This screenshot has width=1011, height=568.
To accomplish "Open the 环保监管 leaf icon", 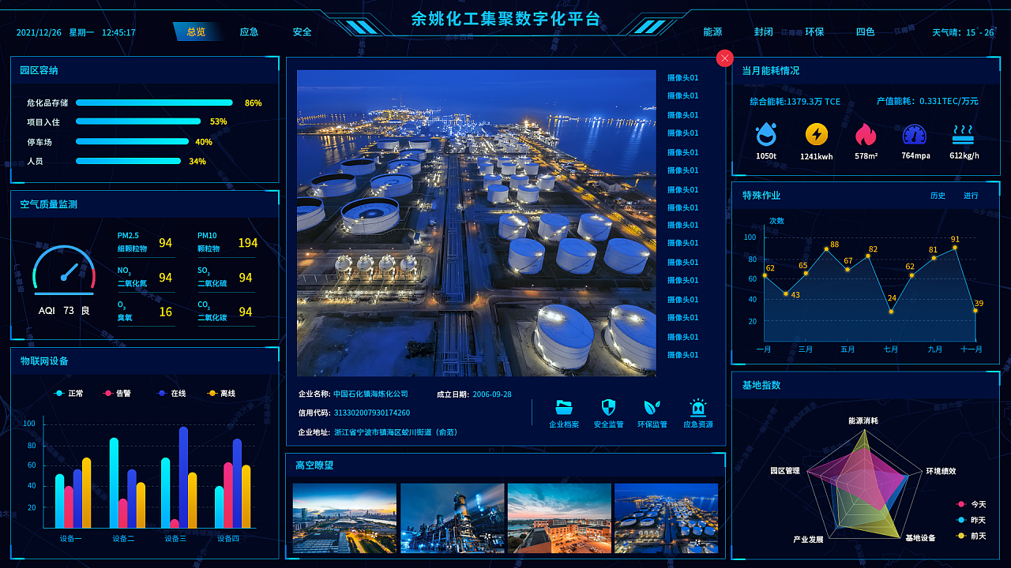I will point(652,408).
